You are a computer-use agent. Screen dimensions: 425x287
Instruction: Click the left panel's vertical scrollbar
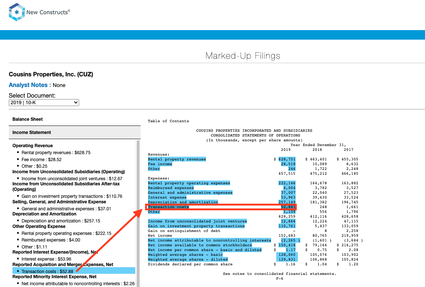coord(138,213)
